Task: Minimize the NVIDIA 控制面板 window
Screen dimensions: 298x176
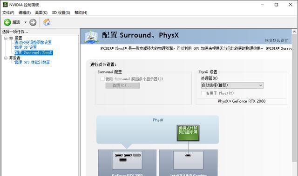Action: 263,5
